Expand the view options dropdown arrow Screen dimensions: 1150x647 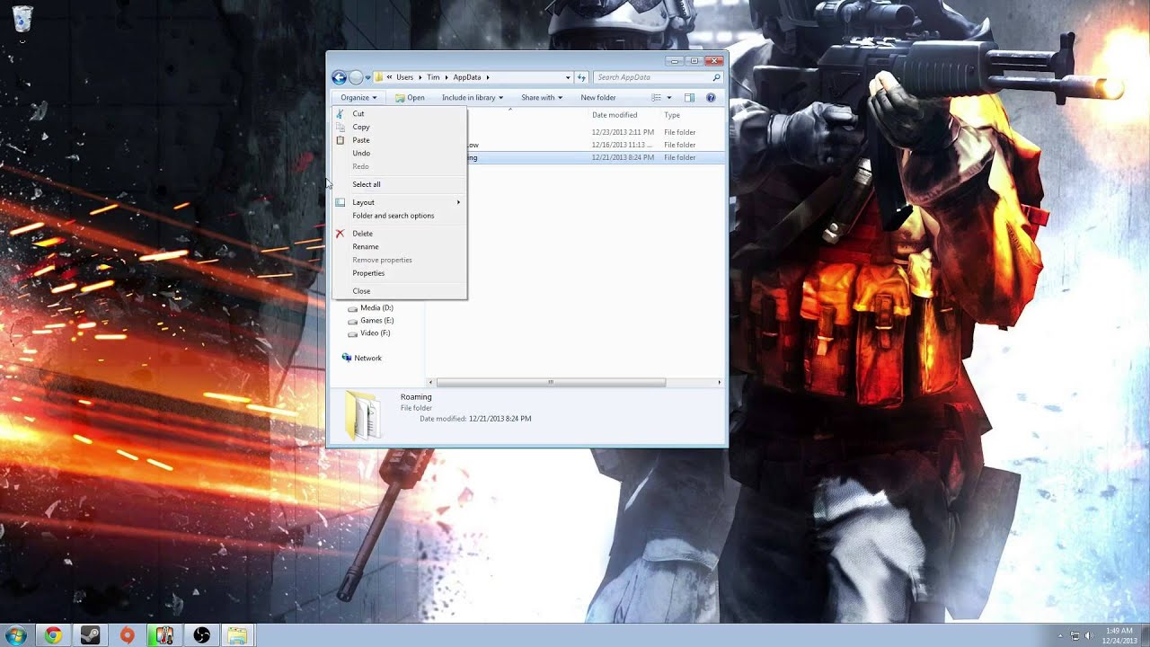[668, 97]
